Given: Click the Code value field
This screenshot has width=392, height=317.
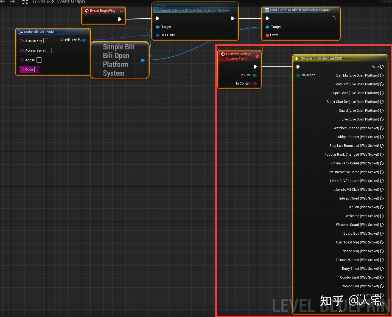Looking at the screenshot, I should pyautogui.click(x=37, y=70).
